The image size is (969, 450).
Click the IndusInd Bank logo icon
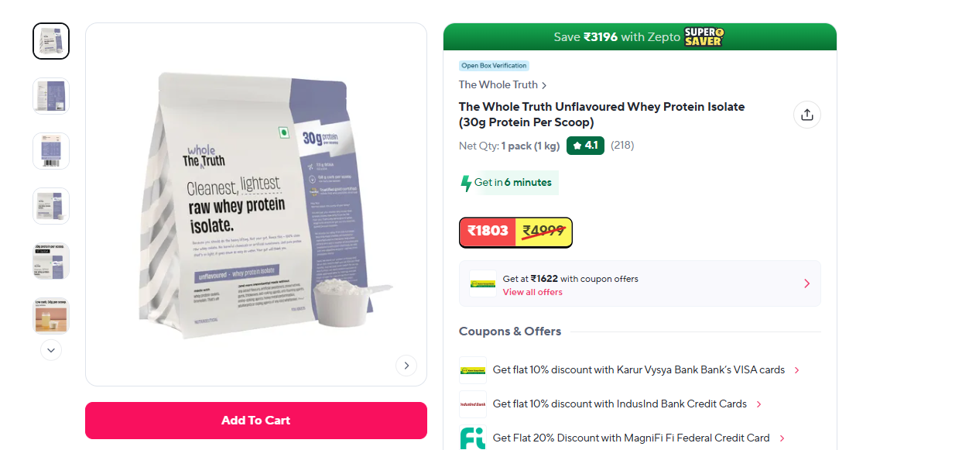(x=473, y=404)
